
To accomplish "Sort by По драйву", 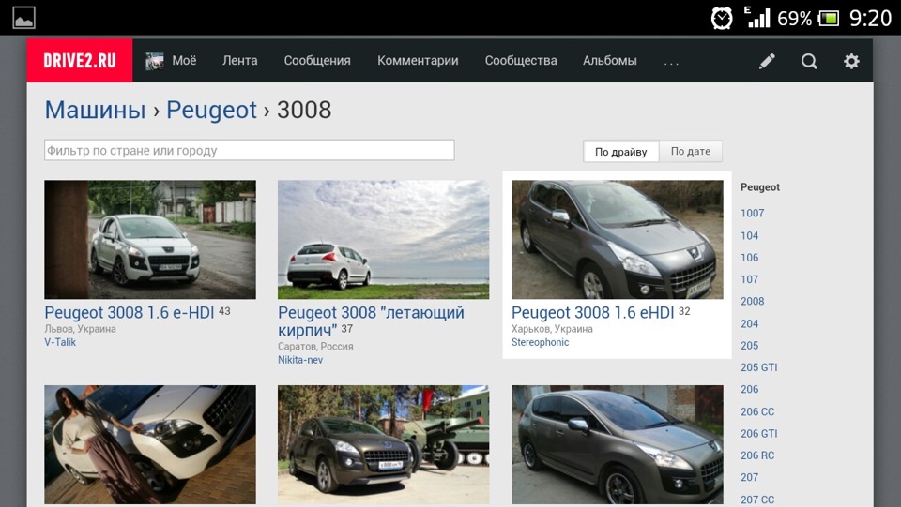I will [621, 152].
